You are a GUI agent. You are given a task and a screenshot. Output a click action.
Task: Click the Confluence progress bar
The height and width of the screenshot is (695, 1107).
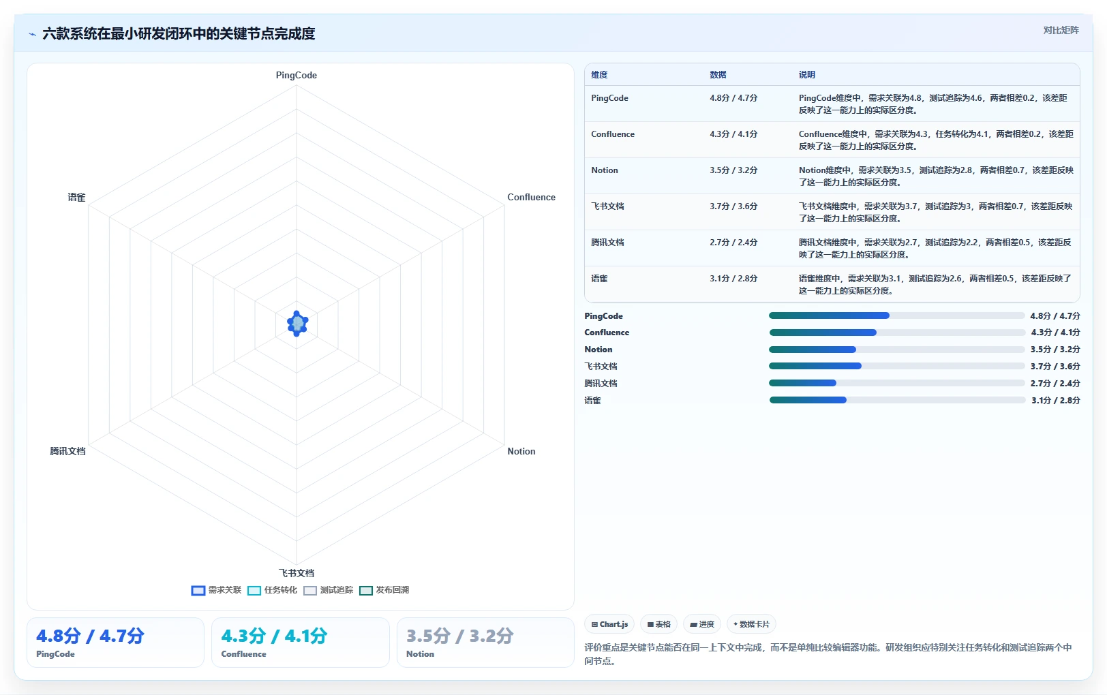[x=896, y=333]
